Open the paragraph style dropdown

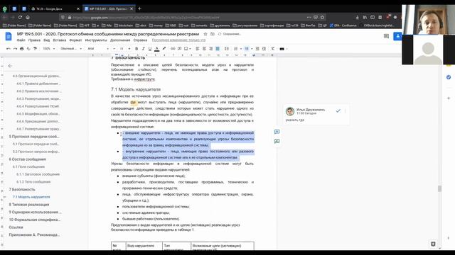[x=71, y=49]
